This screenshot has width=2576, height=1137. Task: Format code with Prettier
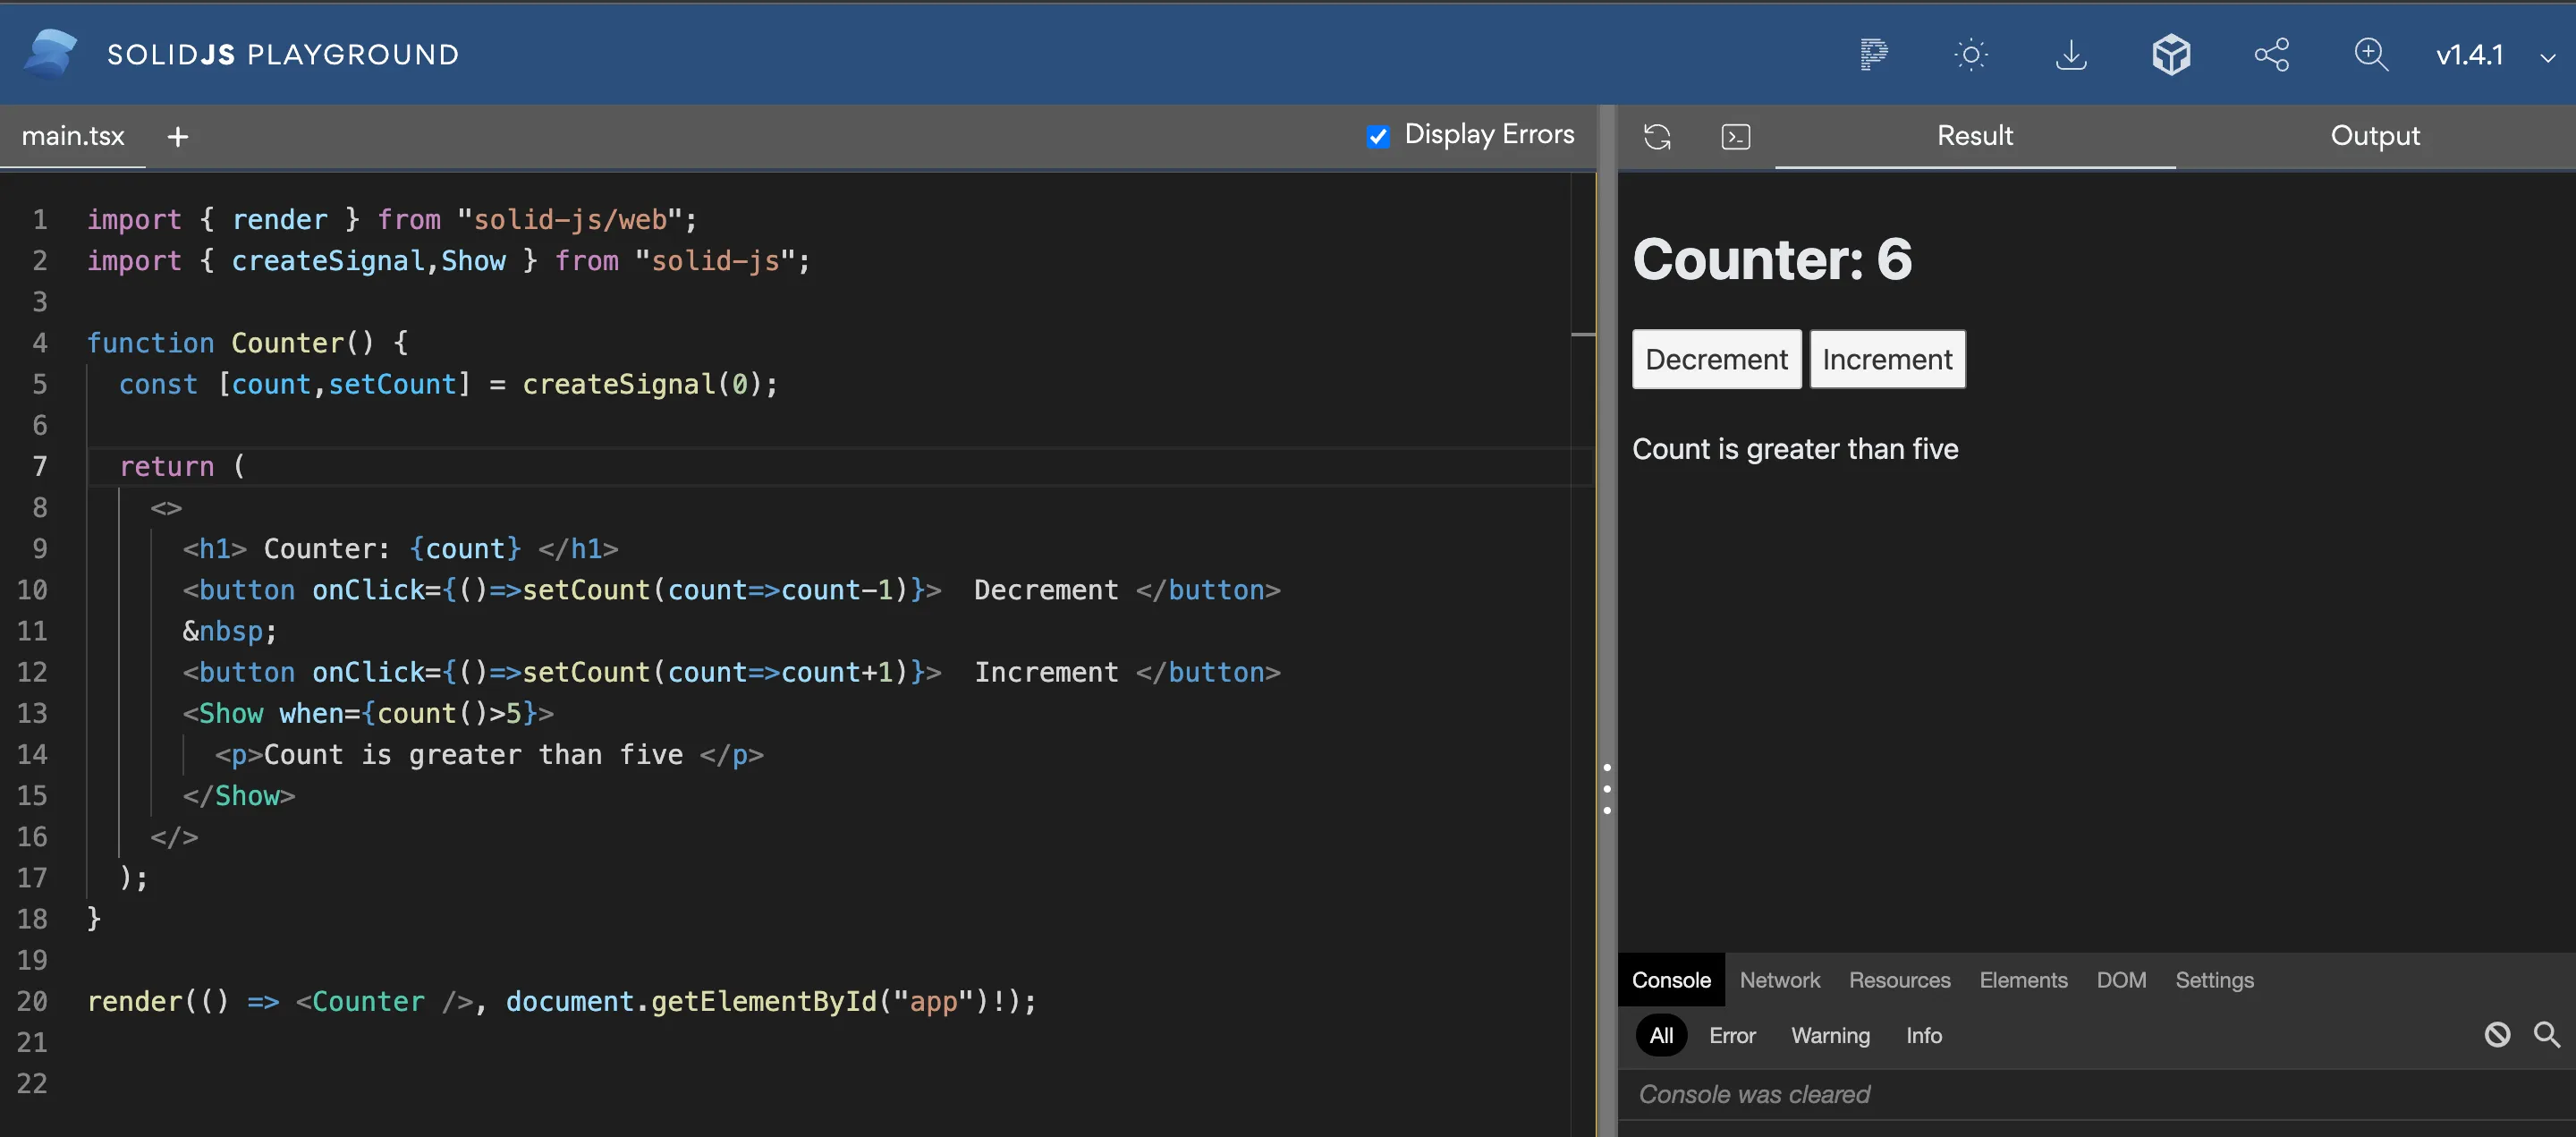pyautogui.click(x=1875, y=54)
